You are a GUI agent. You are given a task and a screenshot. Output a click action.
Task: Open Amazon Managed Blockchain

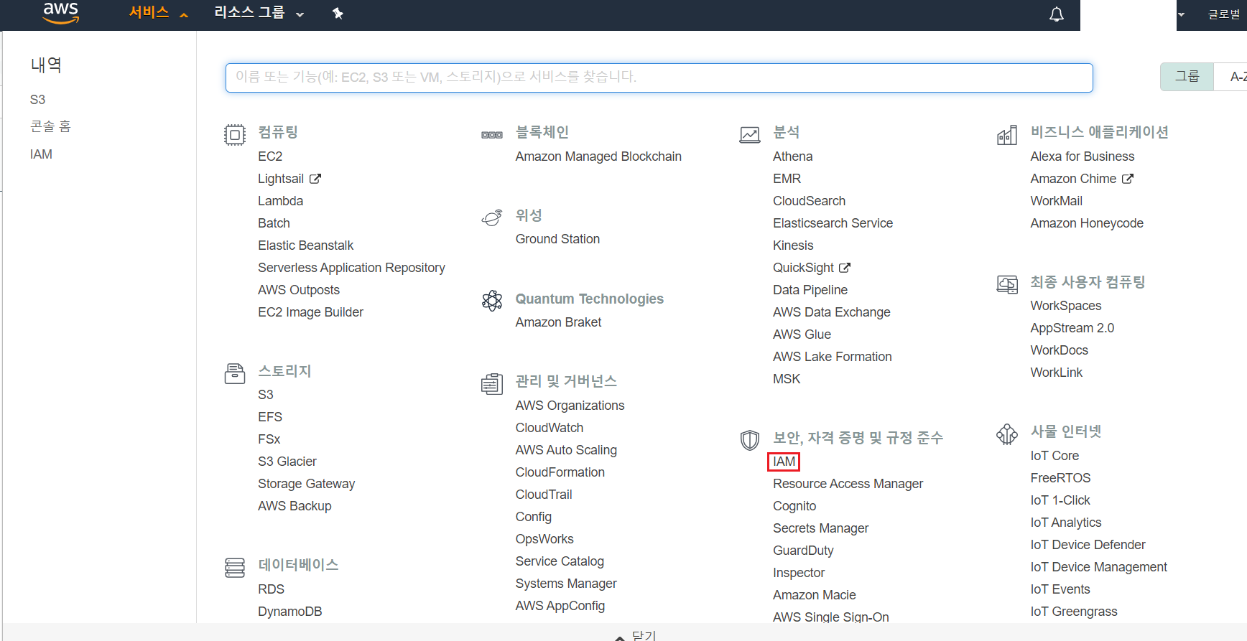598,156
